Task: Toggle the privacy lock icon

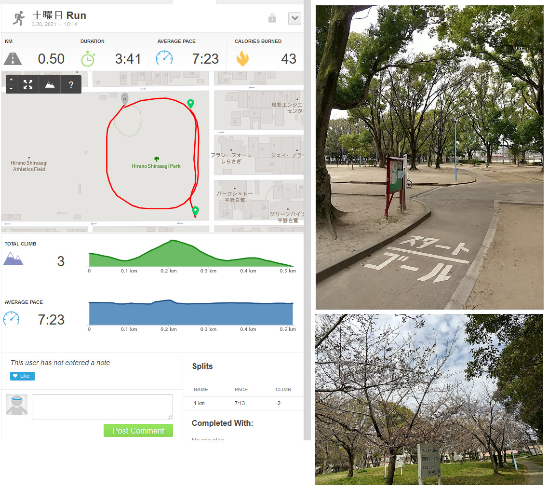Action: click(272, 18)
